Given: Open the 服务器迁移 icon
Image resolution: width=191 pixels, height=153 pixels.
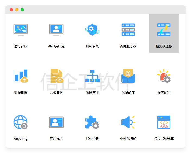Looking at the screenshot, I should (x=164, y=30).
